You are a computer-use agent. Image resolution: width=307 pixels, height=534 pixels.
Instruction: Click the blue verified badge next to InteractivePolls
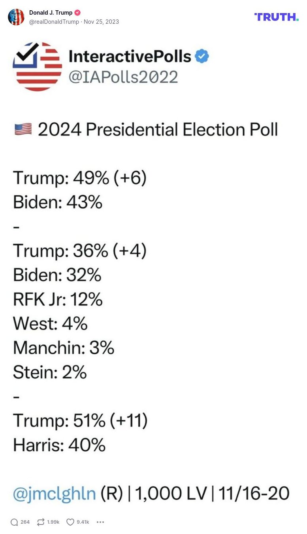202,56
